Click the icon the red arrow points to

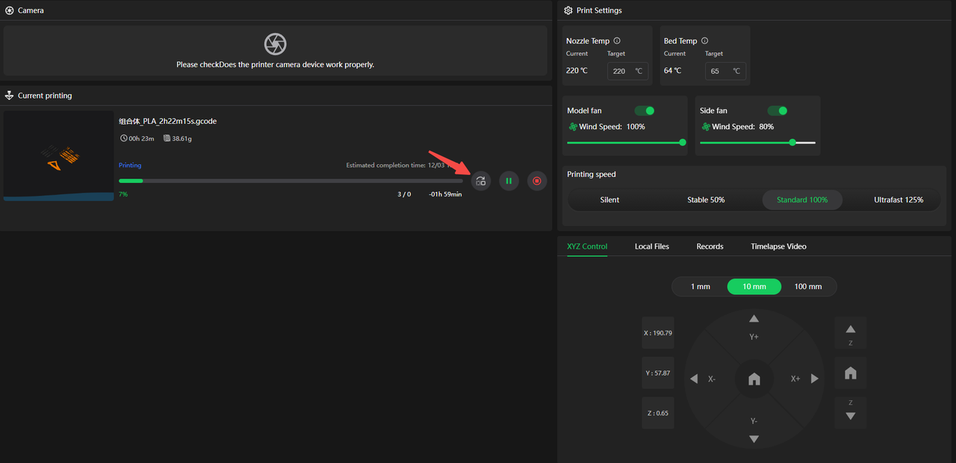point(481,181)
